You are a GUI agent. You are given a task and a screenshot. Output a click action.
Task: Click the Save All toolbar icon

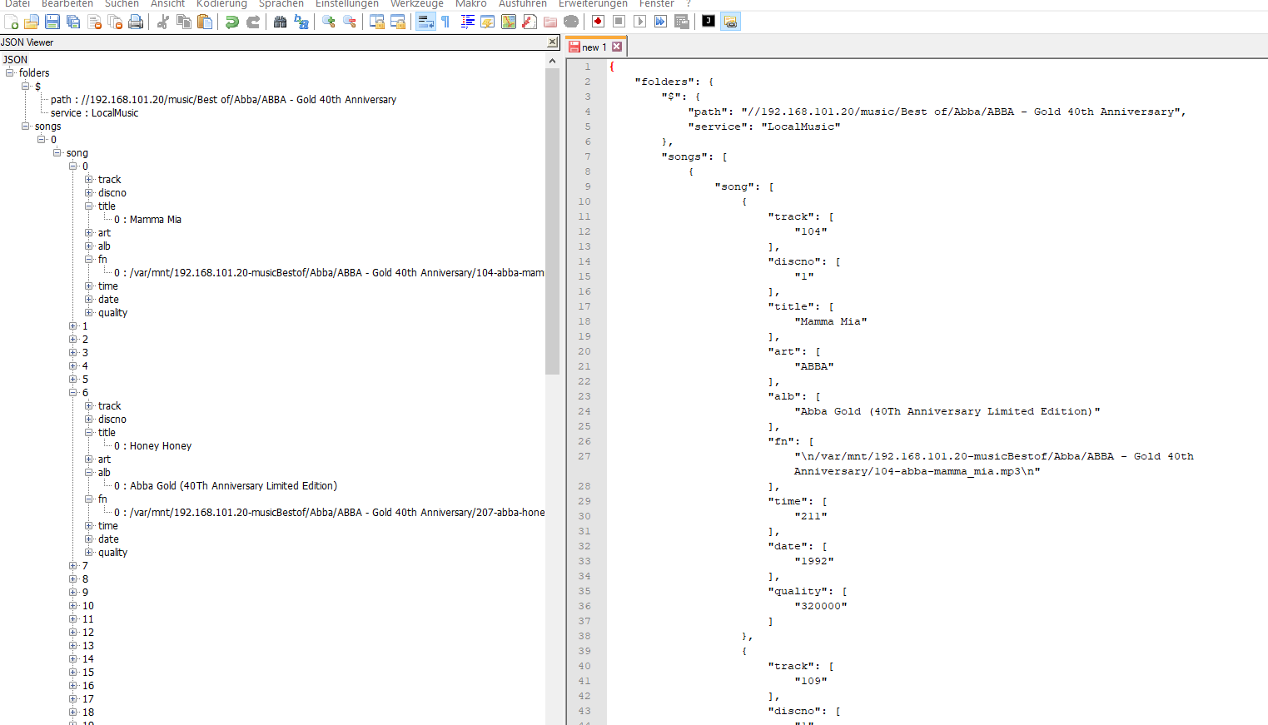tap(73, 22)
